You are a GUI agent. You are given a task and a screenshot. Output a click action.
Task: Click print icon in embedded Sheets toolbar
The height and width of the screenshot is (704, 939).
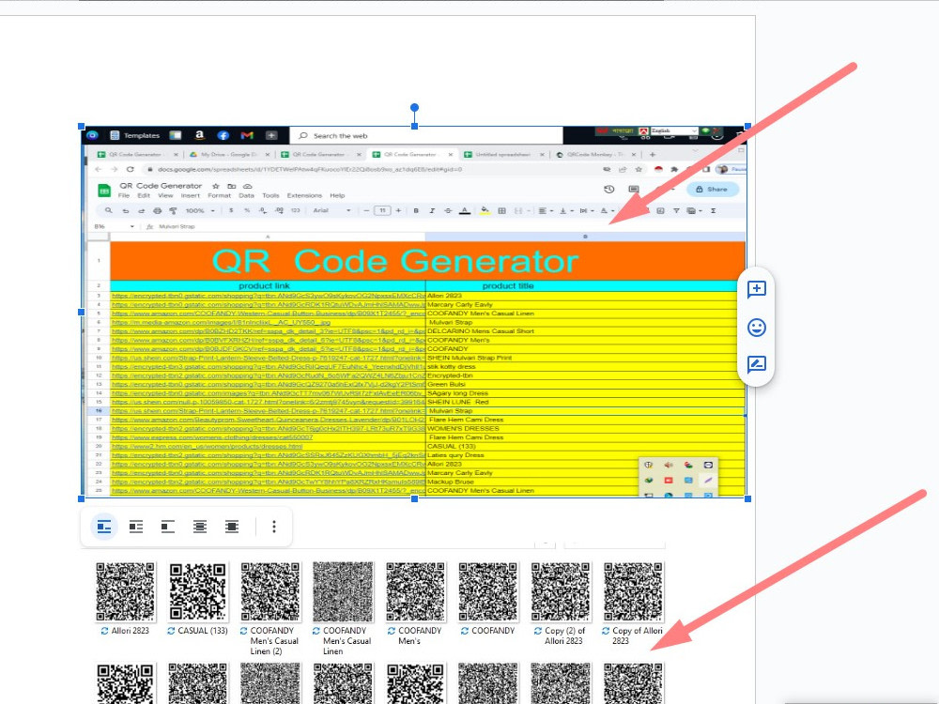click(158, 210)
